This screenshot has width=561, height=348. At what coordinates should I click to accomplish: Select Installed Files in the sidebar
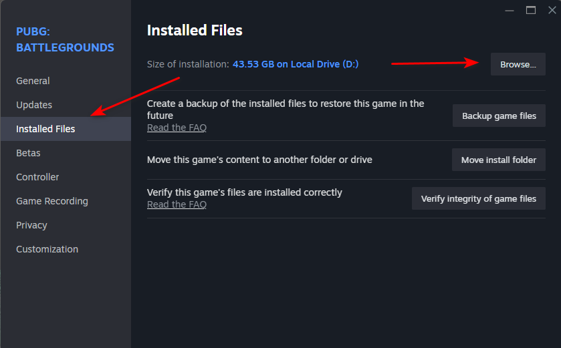(45, 129)
